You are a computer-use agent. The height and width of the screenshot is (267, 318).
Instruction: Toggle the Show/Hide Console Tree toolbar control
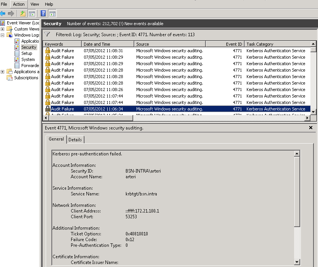(x=32, y=13)
